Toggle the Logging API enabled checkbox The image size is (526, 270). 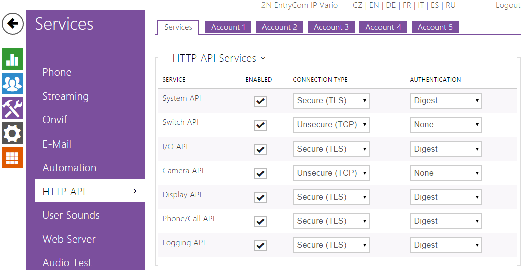coord(260,246)
